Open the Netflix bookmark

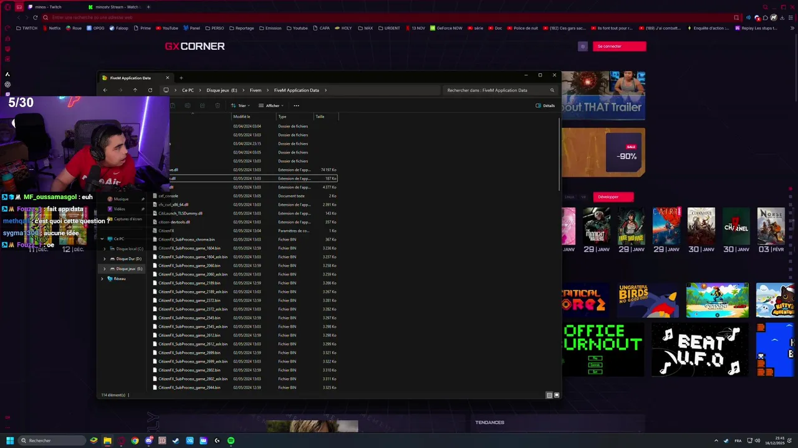coord(51,28)
